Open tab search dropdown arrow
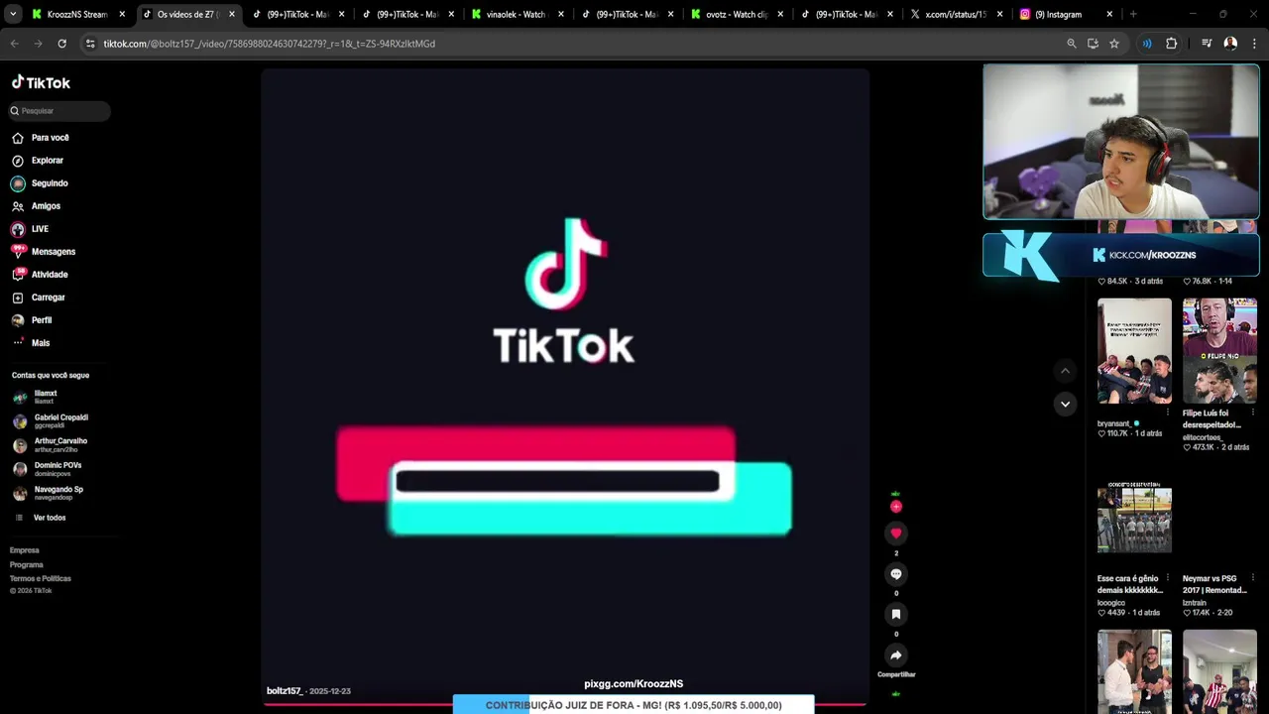Viewport: 1269px width, 714px height. 12,15
